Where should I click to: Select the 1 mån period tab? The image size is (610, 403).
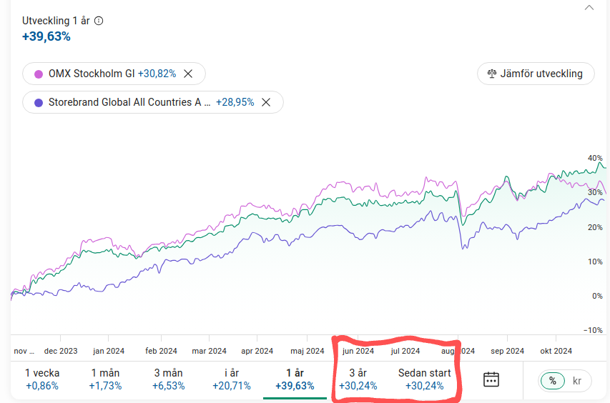pos(105,379)
